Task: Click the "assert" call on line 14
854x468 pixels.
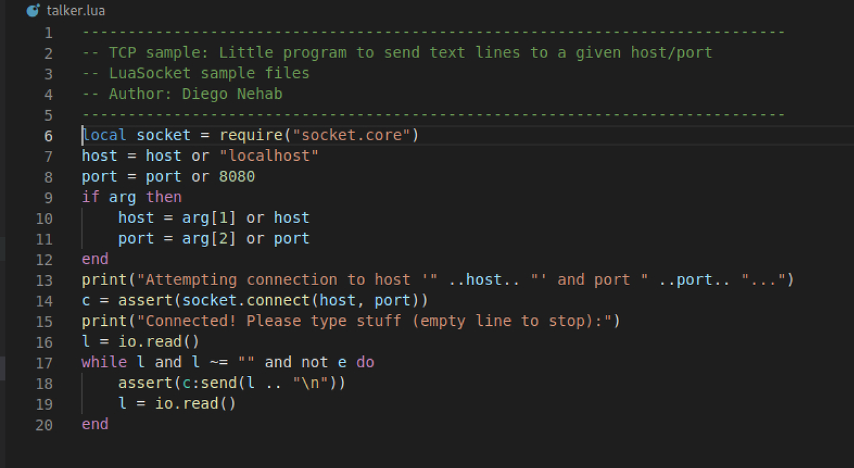Action: pos(145,300)
